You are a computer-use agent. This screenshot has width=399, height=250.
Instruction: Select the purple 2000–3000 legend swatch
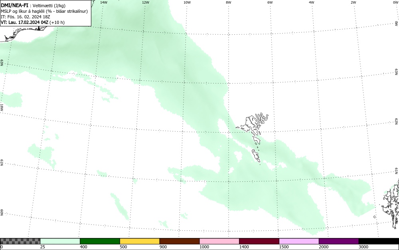339,241
